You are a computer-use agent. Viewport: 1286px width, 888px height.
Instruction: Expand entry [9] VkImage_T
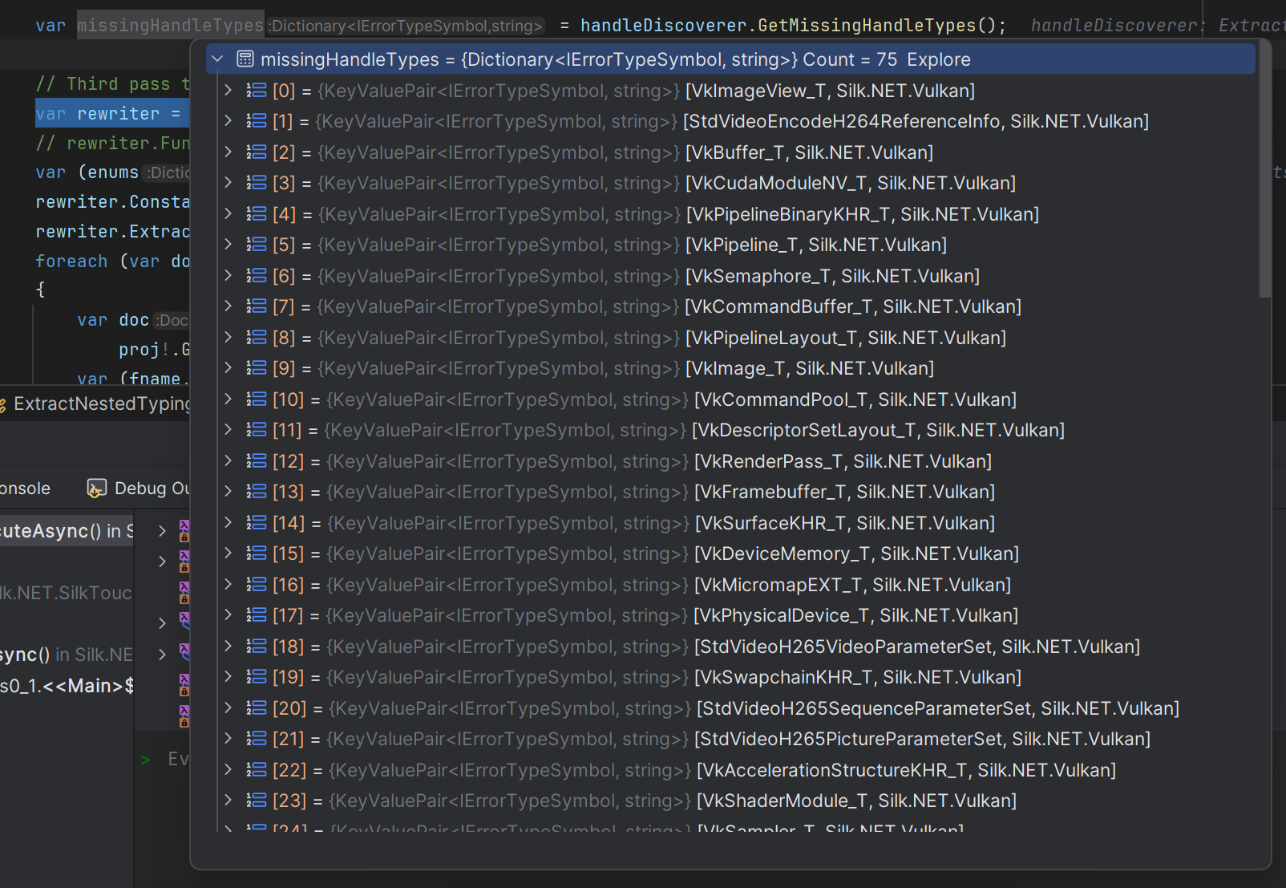[228, 368]
